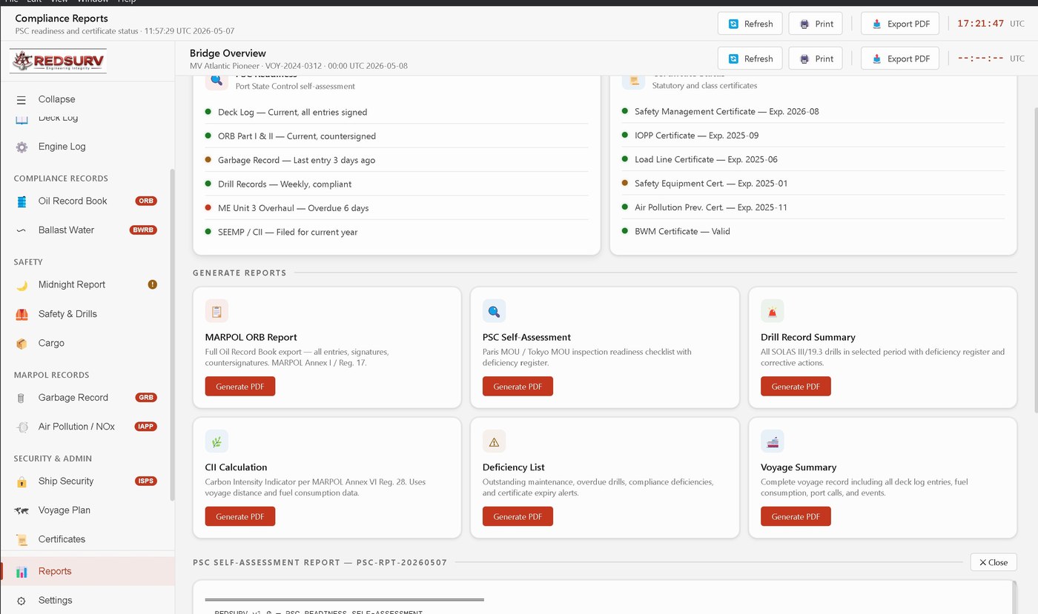Image resolution: width=1038 pixels, height=614 pixels.
Task: Click the CII Calculation leaf icon
Action: pyautogui.click(x=216, y=441)
